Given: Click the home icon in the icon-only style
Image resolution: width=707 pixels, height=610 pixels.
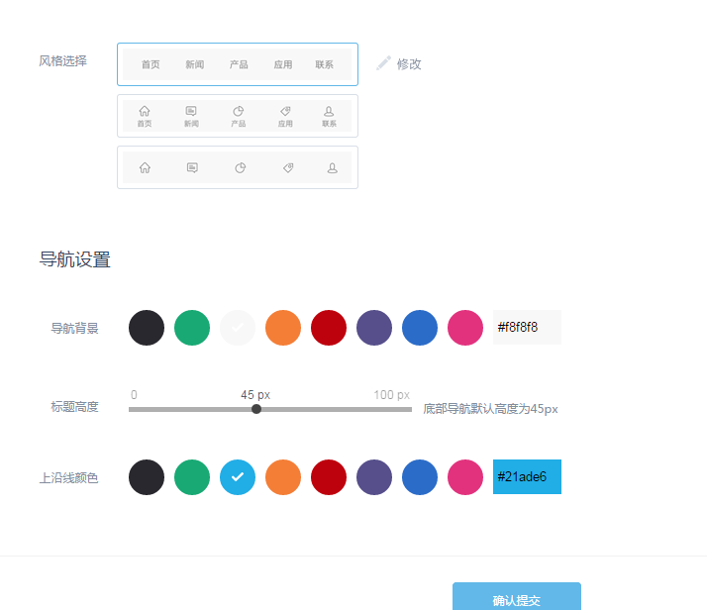Looking at the screenshot, I should coord(145,168).
